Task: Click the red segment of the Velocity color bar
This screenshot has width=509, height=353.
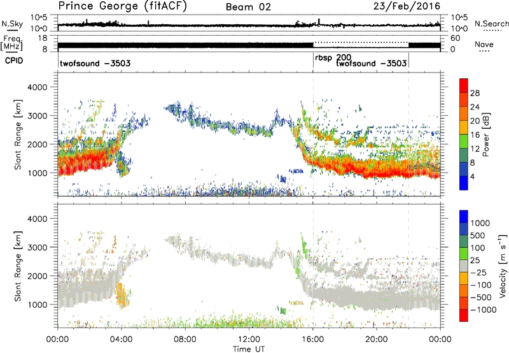Action: (464, 315)
